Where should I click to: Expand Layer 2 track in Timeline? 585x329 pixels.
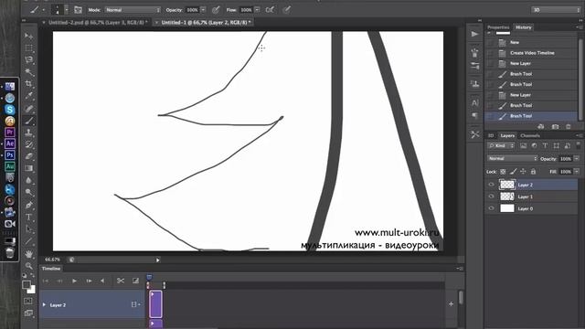pyautogui.click(x=44, y=304)
